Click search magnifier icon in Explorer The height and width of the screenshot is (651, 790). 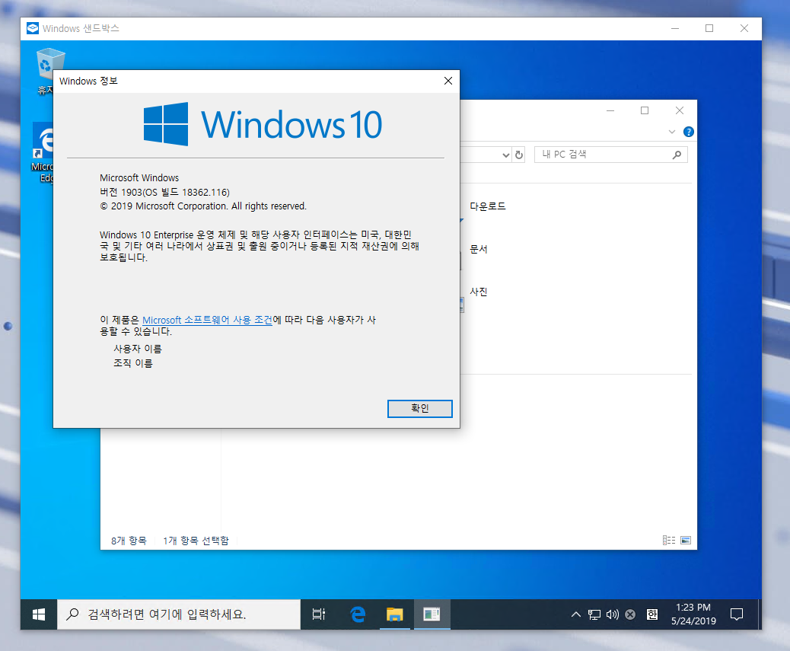tap(677, 155)
